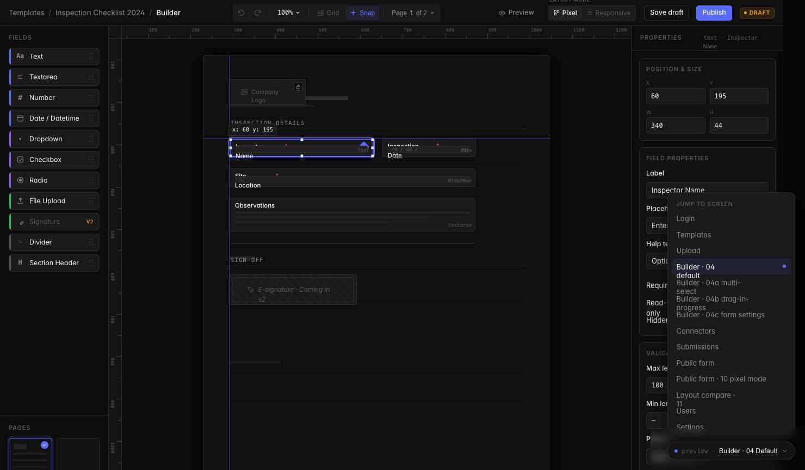Select the Inspection Date field on canvas
This screenshot has width=805, height=470.
click(429, 148)
